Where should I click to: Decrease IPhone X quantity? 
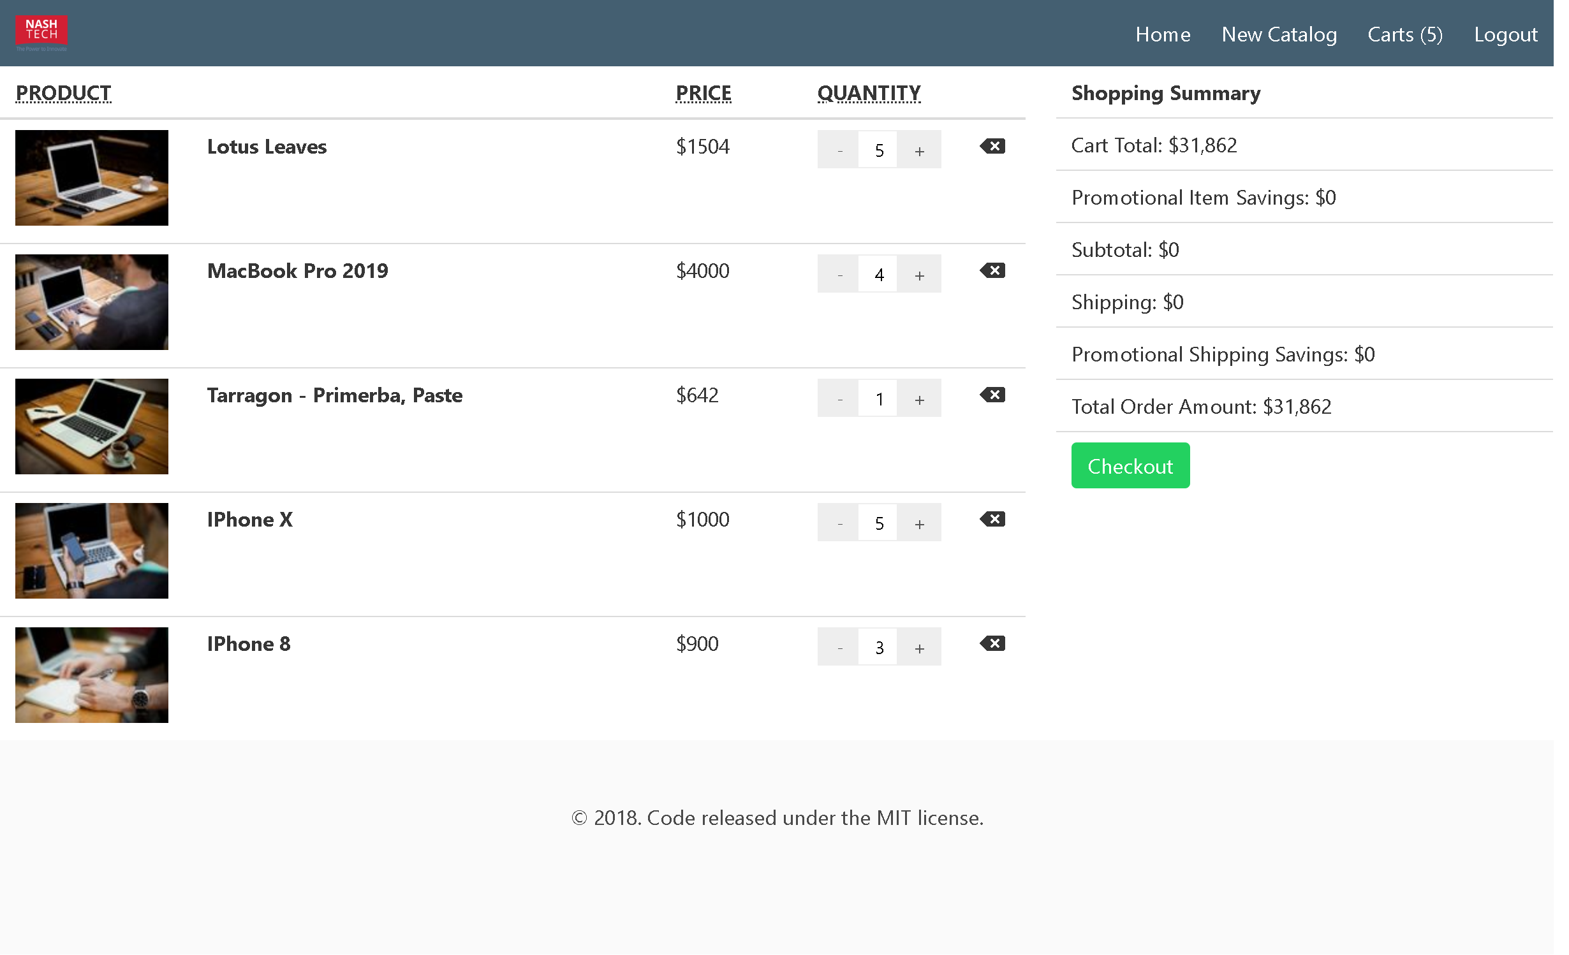pyautogui.click(x=839, y=523)
